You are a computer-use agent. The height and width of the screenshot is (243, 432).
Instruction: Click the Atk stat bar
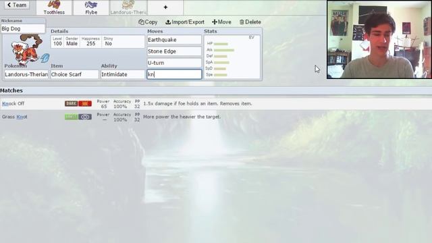(223, 50)
